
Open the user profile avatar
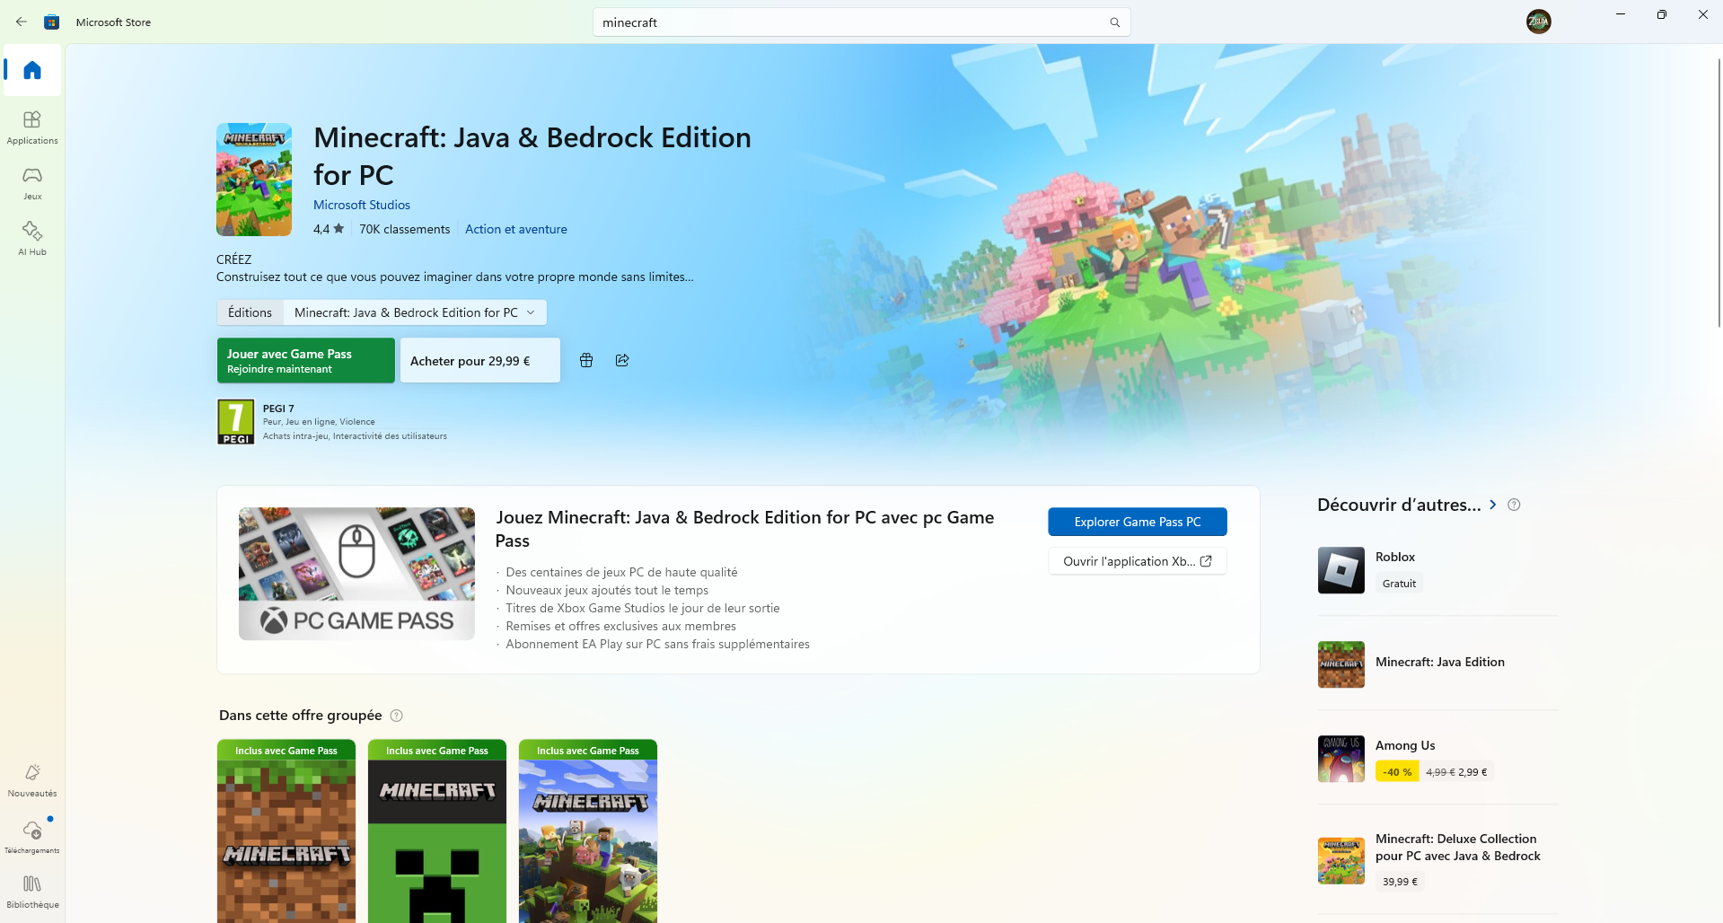coord(1538,22)
